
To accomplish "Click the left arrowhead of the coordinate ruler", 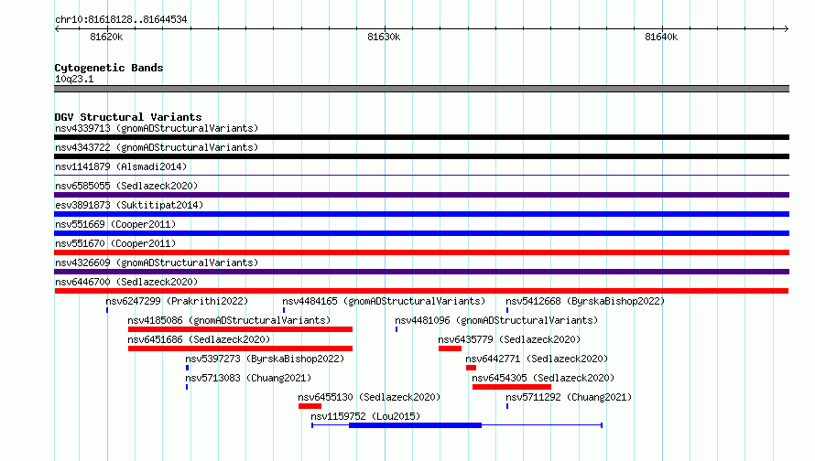I will click(57, 29).
